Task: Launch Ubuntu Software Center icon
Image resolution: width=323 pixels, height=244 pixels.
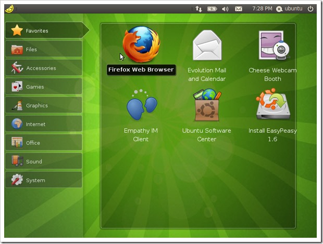Action: 207,105
